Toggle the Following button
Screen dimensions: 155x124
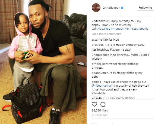click(x=145, y=8)
